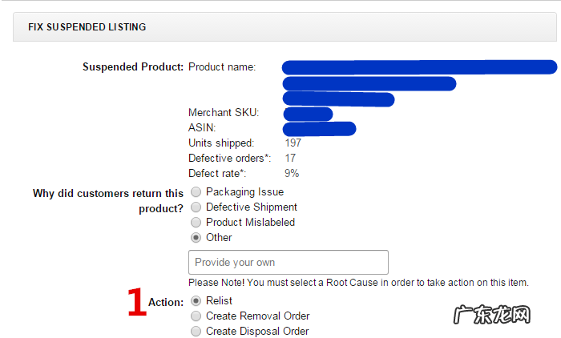
Task: Click the Please Note root cause message
Action: (358, 283)
